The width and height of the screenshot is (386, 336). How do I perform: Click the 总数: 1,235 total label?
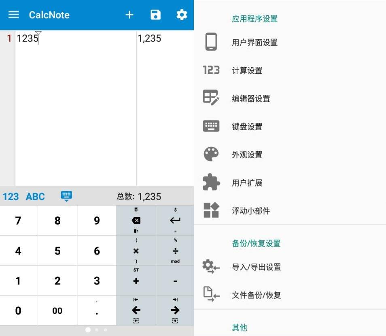point(139,197)
